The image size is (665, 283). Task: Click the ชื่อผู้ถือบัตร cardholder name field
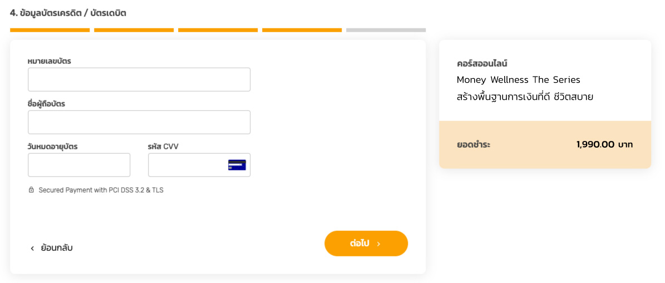[139, 122]
